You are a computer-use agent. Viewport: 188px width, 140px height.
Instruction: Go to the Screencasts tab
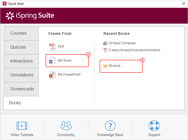(x=21, y=89)
